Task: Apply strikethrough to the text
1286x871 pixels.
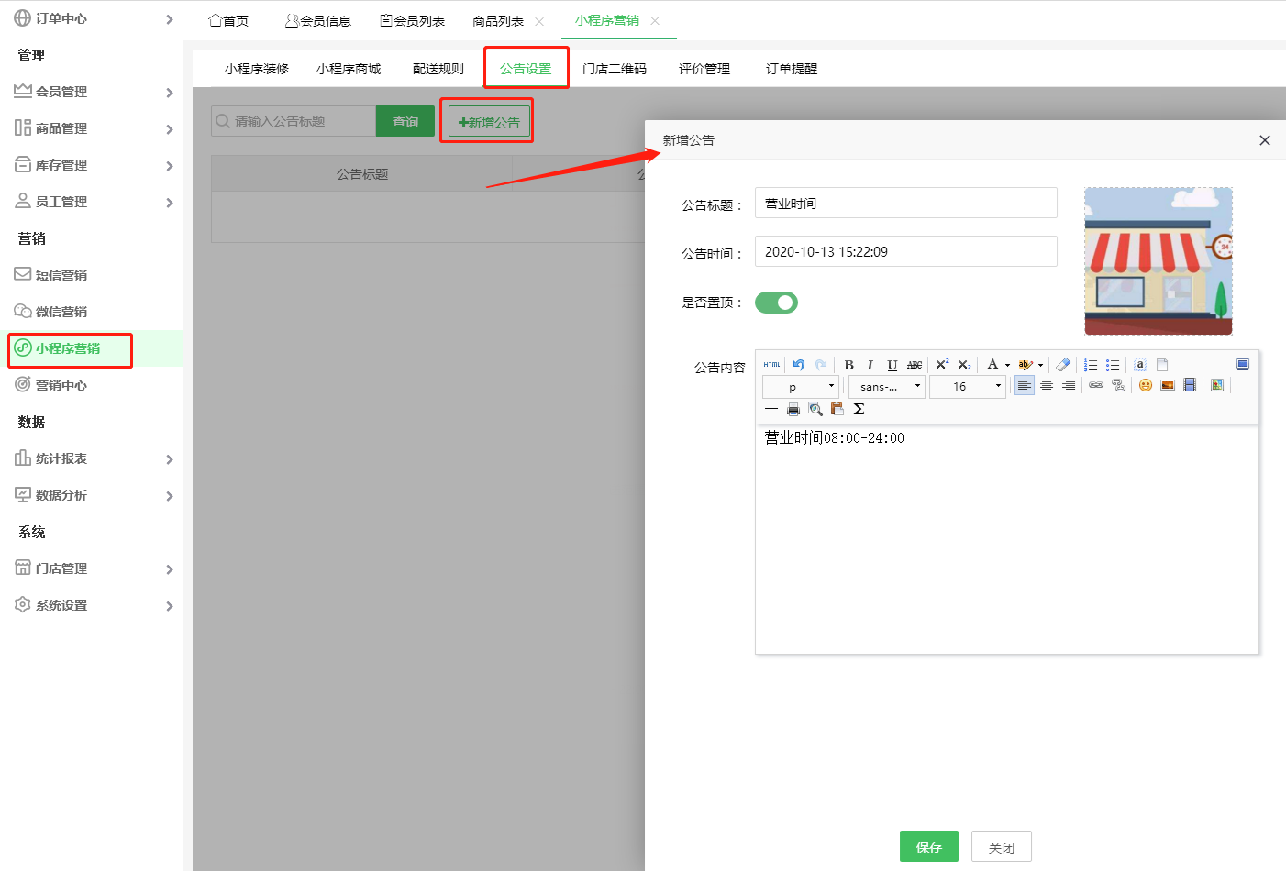Action: click(x=914, y=364)
